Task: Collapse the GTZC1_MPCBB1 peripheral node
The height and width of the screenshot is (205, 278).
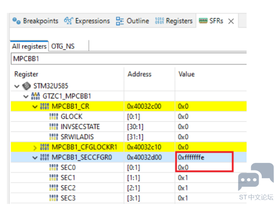Action: pos(26,96)
